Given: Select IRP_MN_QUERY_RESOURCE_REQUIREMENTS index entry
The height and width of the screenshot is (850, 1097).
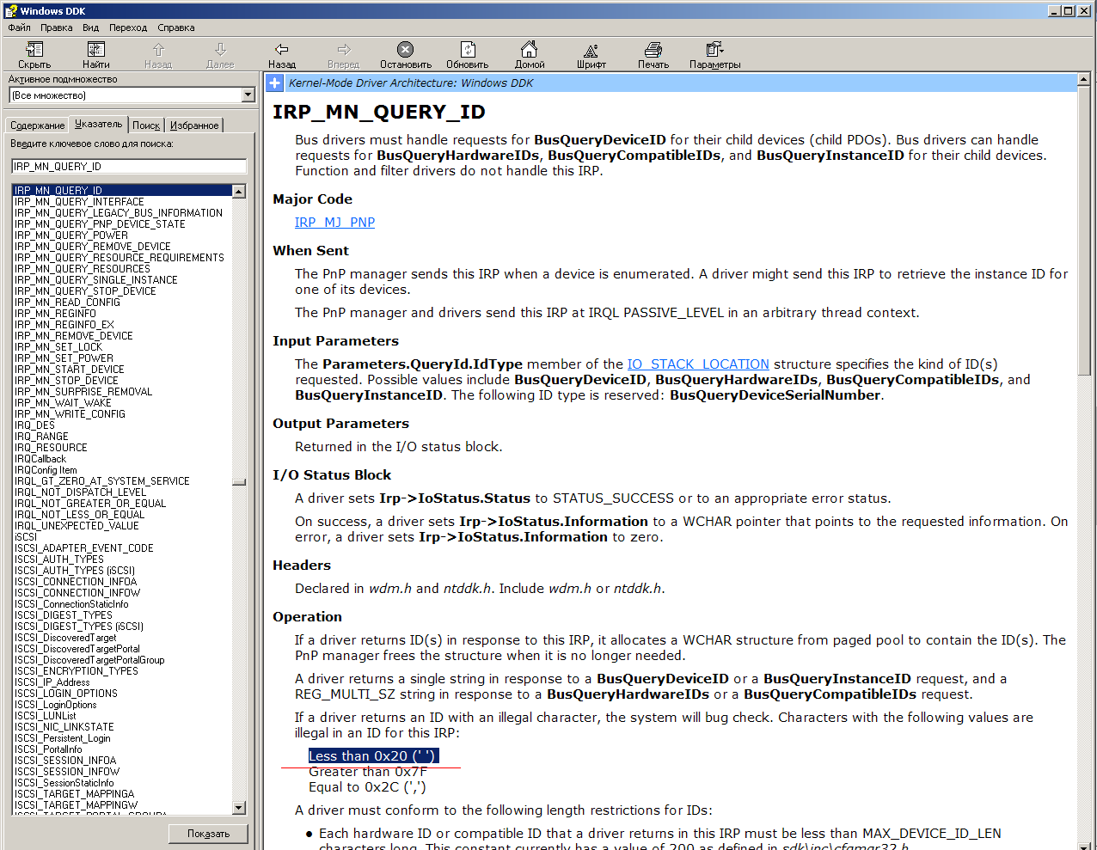Looking at the screenshot, I should pos(120,258).
